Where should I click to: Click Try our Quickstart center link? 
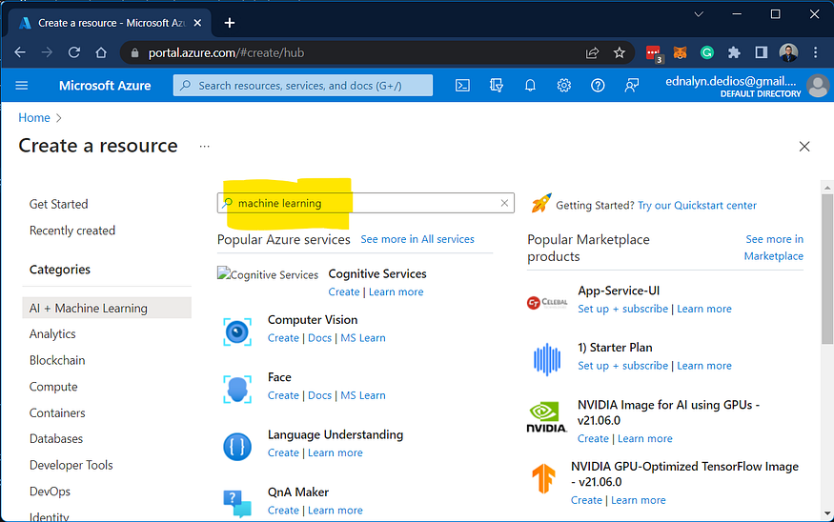tap(697, 205)
